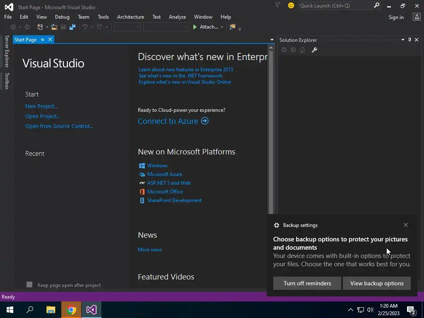Pin the Solution Explorer panel (auto hide)

tap(410, 40)
